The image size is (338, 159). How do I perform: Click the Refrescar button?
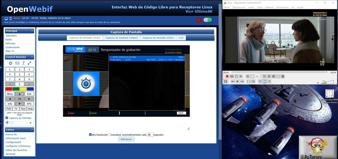coord(126,139)
